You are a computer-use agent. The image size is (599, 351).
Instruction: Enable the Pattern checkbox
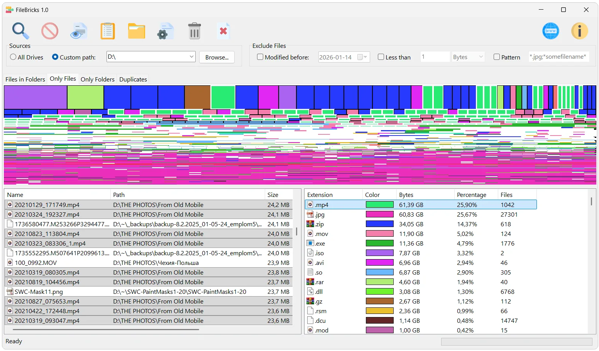pyautogui.click(x=497, y=57)
